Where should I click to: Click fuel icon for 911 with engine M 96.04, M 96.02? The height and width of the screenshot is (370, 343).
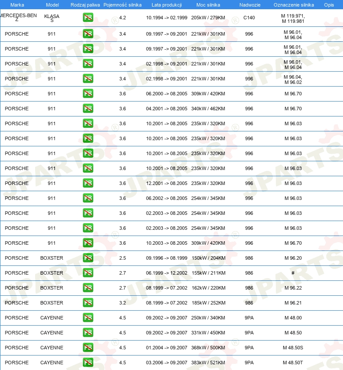[x=88, y=79]
